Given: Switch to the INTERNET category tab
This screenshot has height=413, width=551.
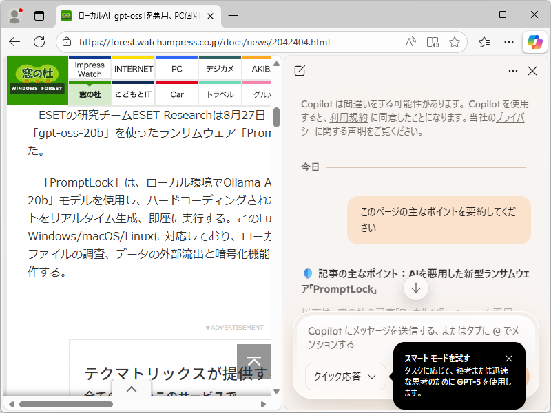Looking at the screenshot, I should (133, 68).
